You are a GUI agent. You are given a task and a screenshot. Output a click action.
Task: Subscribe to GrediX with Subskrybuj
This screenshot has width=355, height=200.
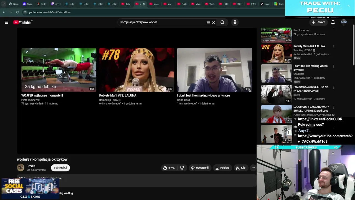(60, 168)
